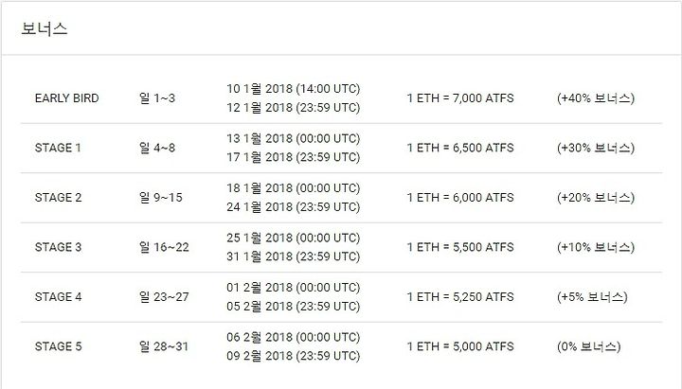Select the 0% 보너스 text
Viewport: 682px width, 389px height.
(588, 346)
